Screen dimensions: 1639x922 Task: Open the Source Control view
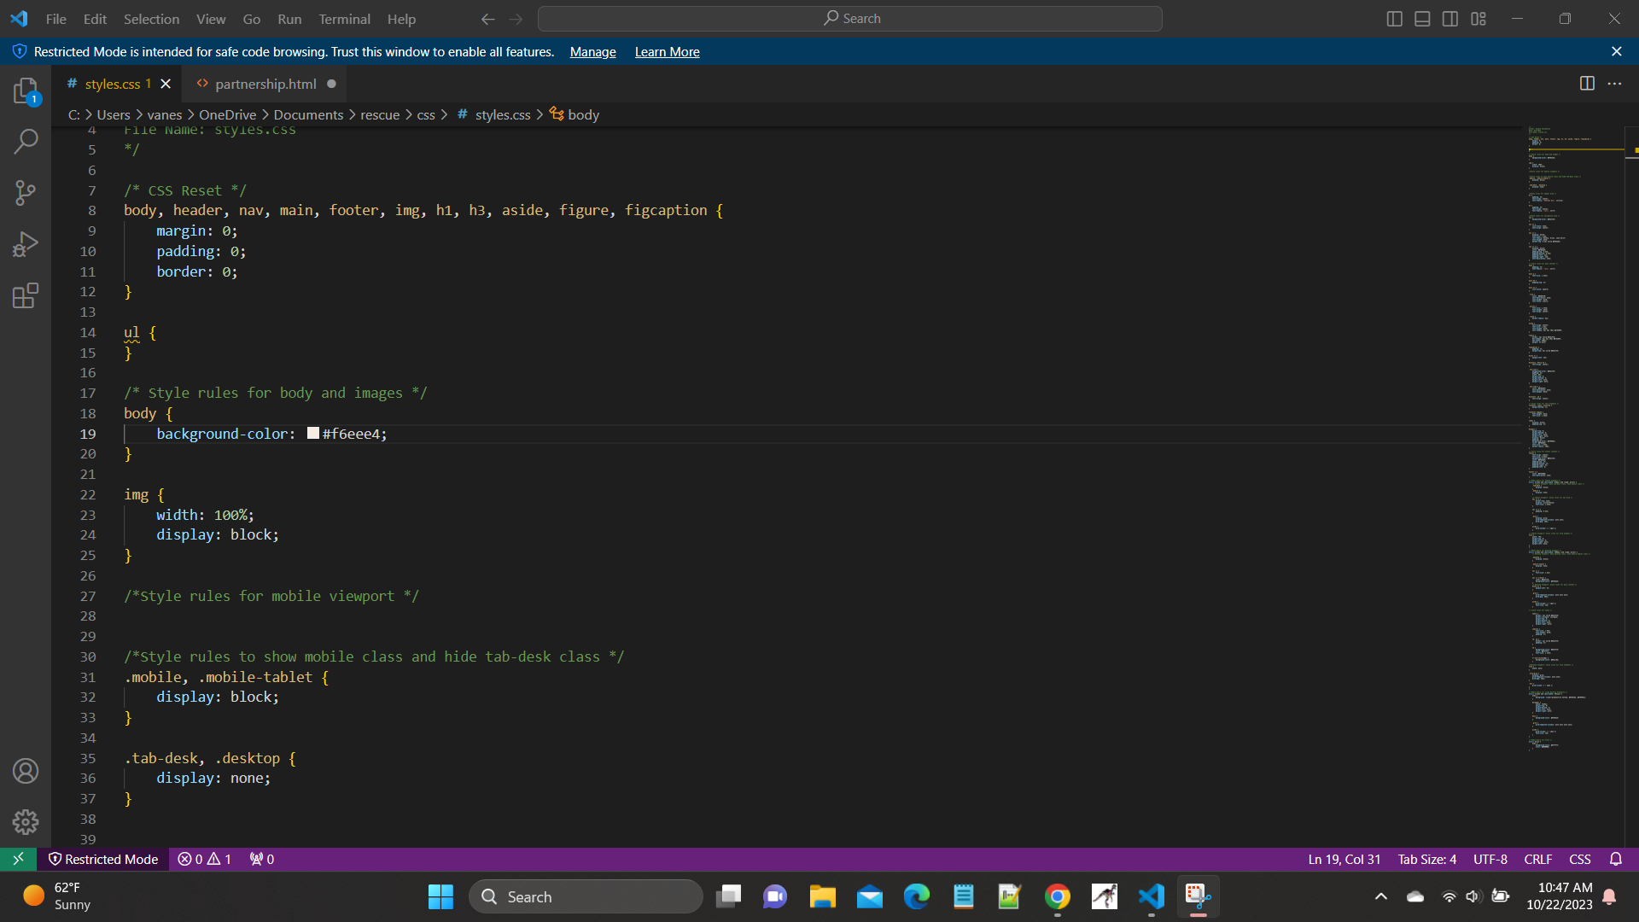(x=26, y=193)
